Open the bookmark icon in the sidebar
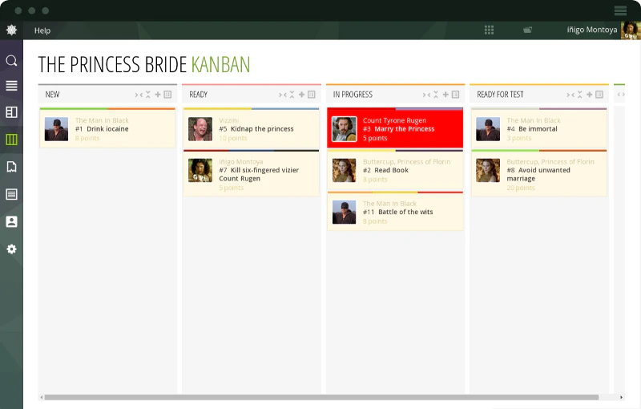Image resolution: width=641 pixels, height=409 pixels. tap(11, 167)
